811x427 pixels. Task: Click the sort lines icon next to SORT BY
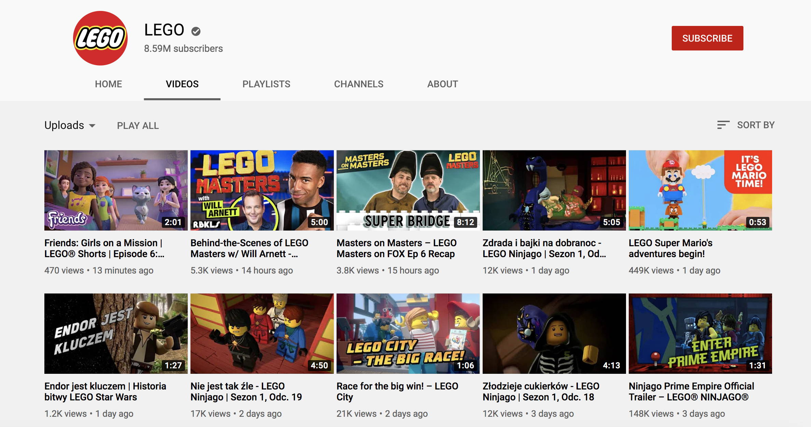(723, 125)
